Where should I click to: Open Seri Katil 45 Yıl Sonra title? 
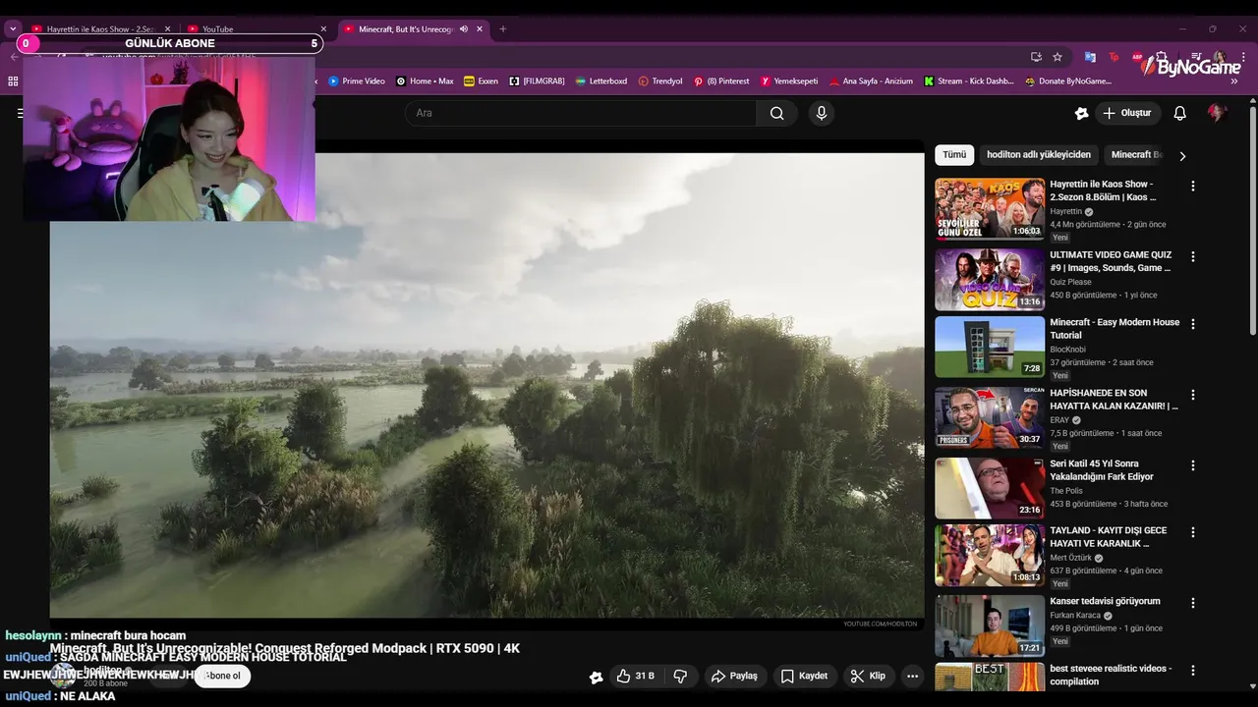click(1102, 470)
